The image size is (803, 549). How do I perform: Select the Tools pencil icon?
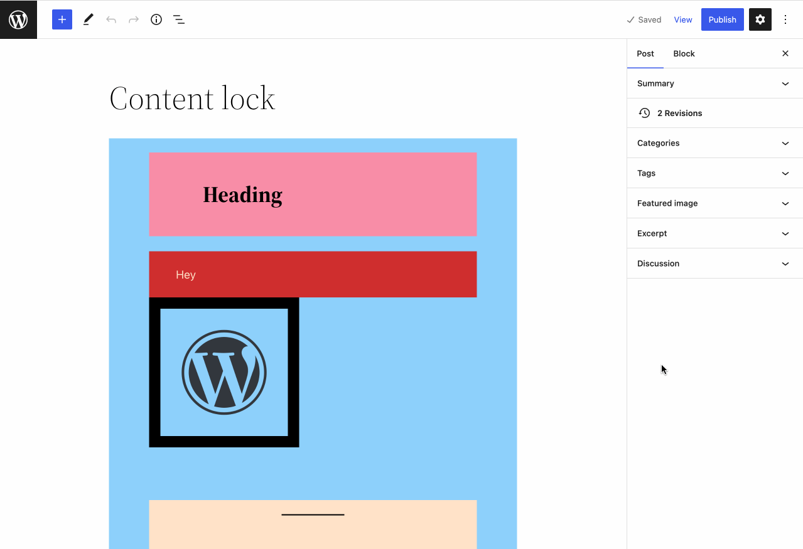pos(89,19)
